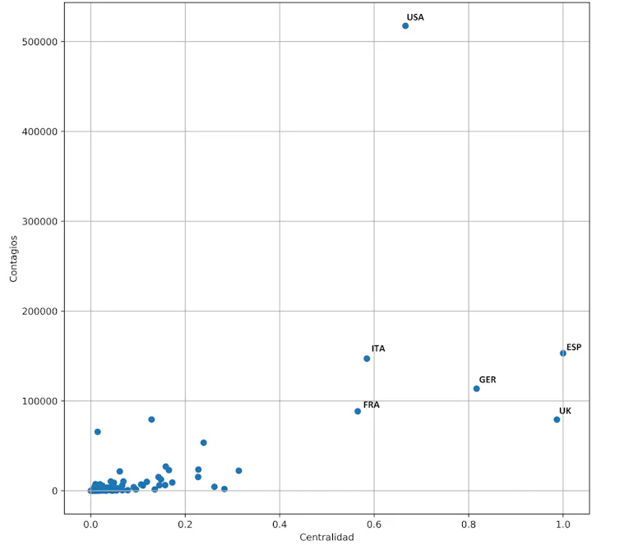Click the FRA data point
620x545 pixels.
pyautogui.click(x=358, y=411)
